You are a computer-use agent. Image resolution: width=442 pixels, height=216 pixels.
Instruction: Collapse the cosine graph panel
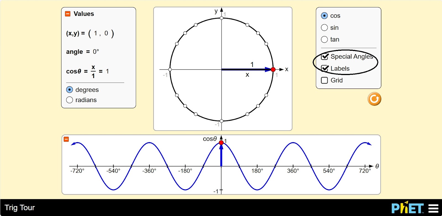coord(66,139)
